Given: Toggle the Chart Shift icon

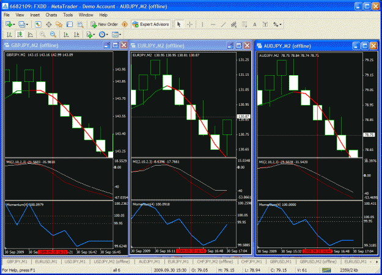Looking at the screenshot, I should [76, 35].
